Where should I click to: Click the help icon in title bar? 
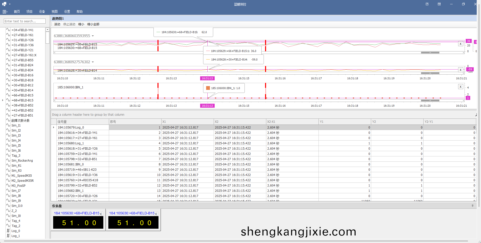tap(427, 4)
